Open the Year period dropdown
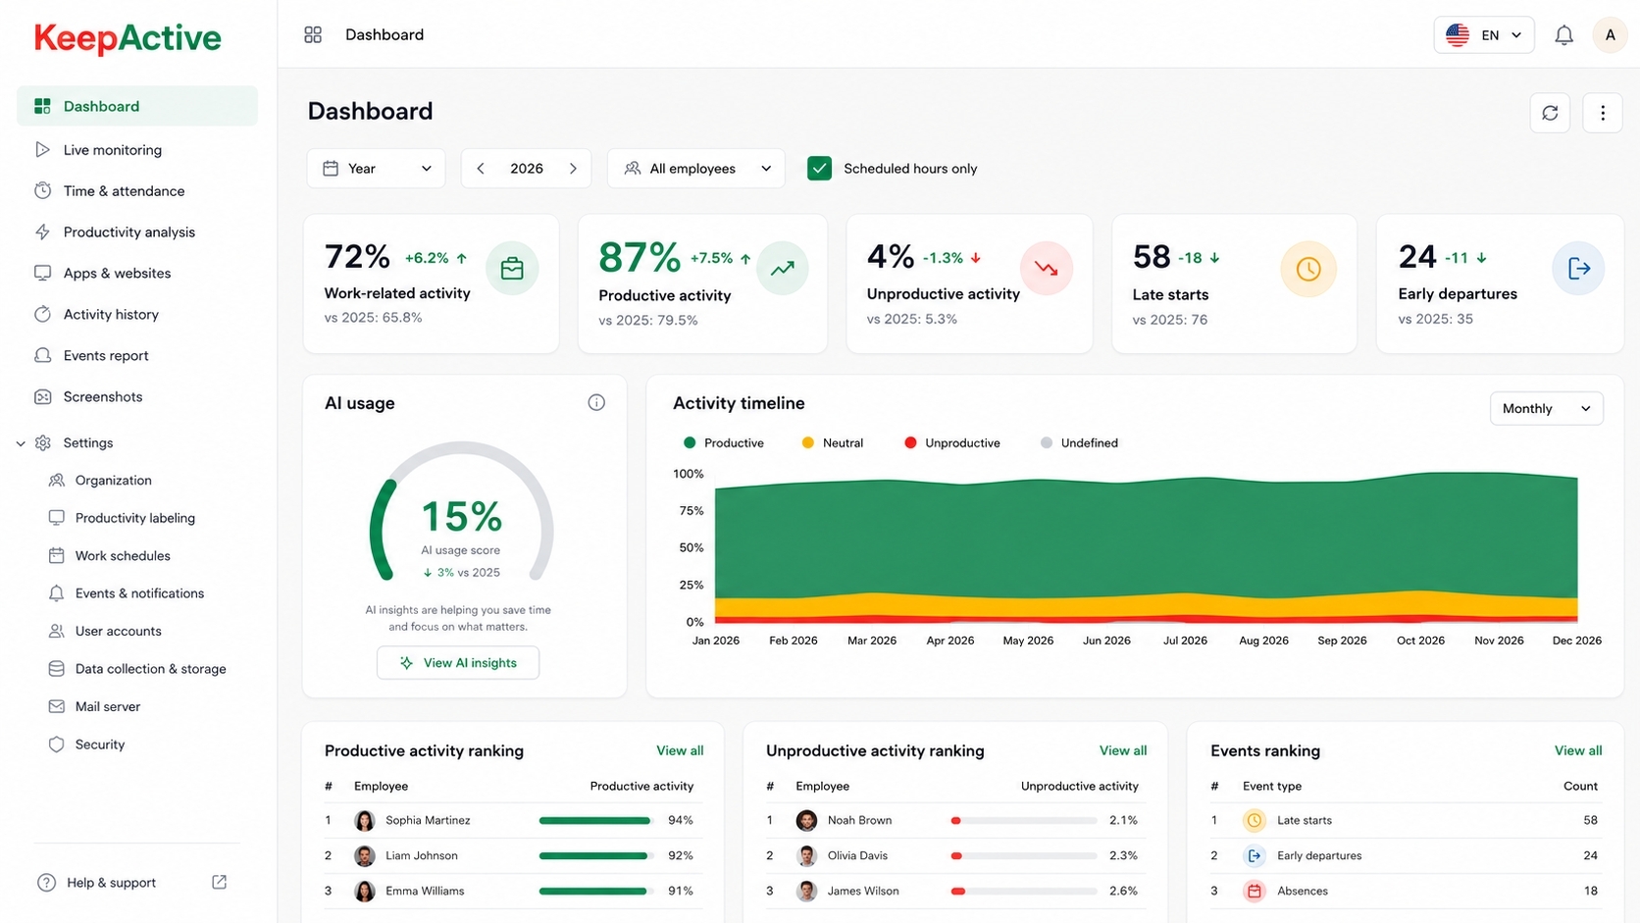The image size is (1640, 923). (x=377, y=169)
